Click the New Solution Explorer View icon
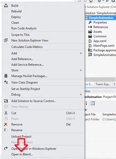 (x=6, y=40)
